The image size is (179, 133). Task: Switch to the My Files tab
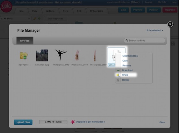25,41
